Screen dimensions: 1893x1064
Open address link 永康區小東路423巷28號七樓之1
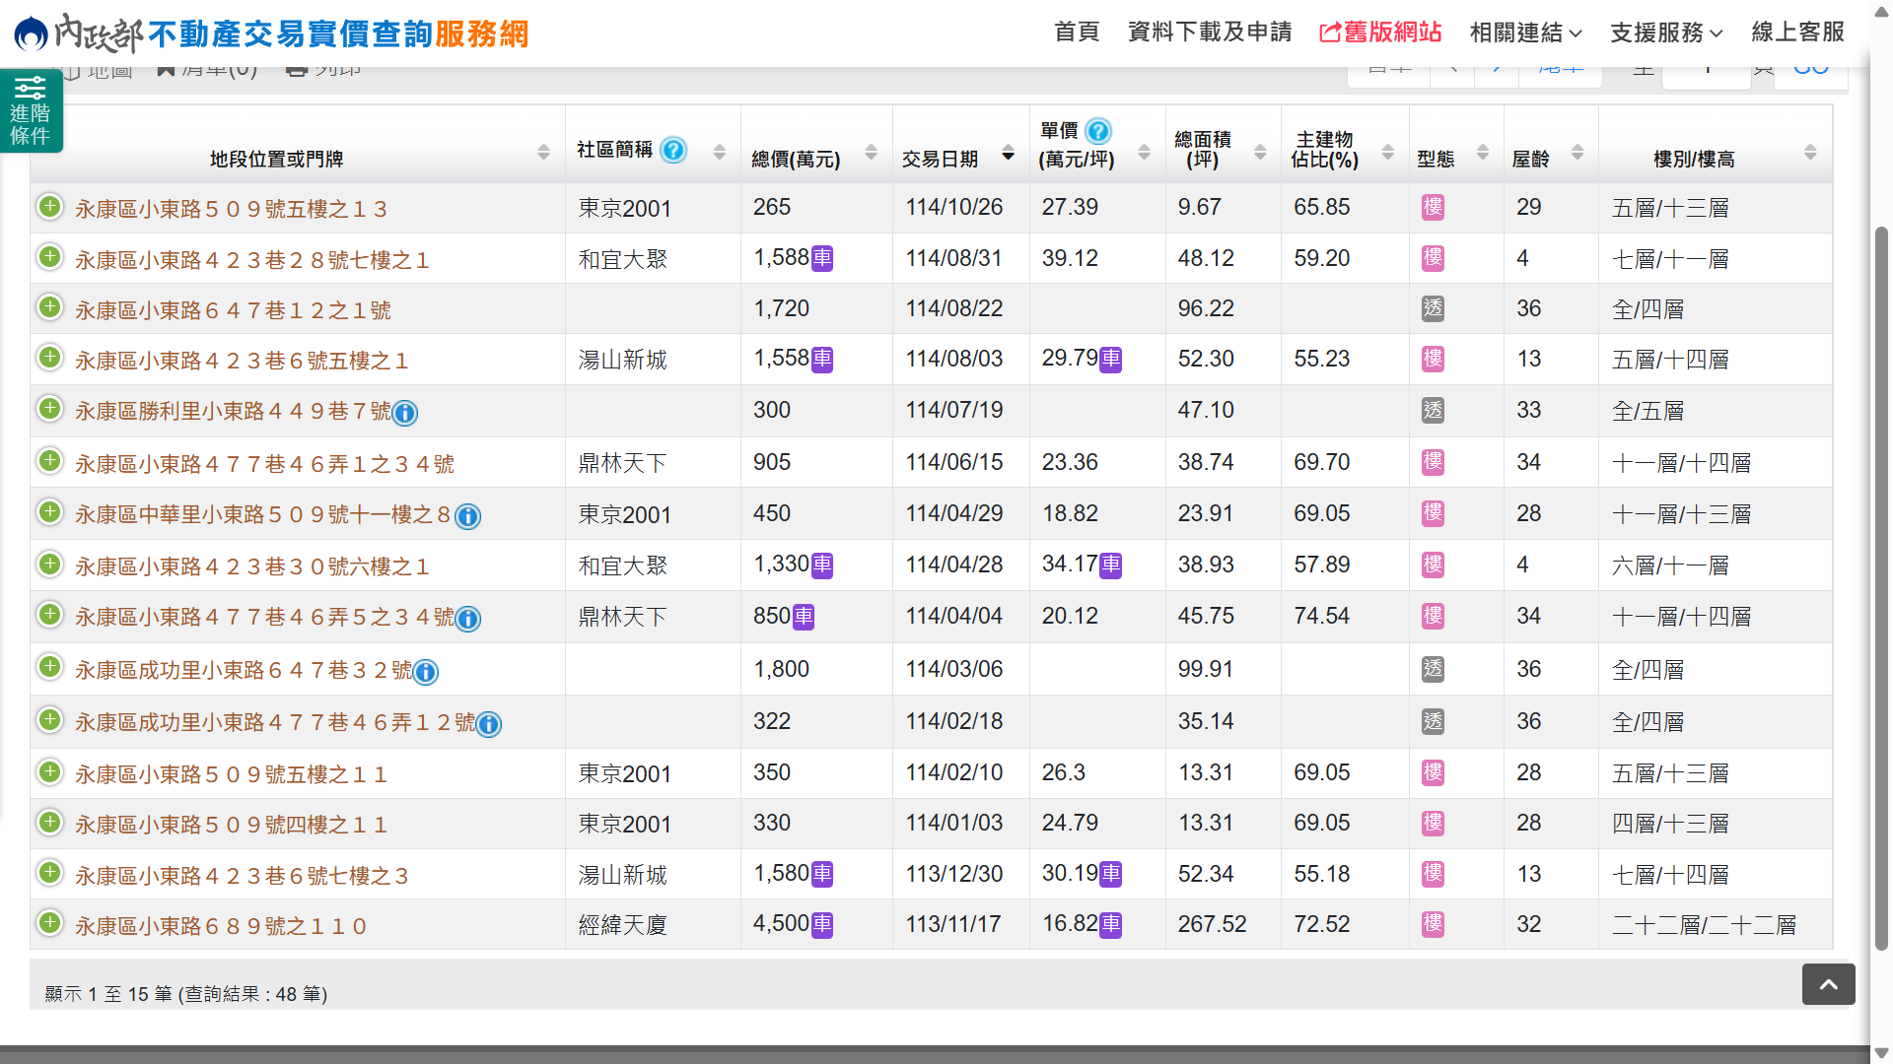(x=252, y=260)
